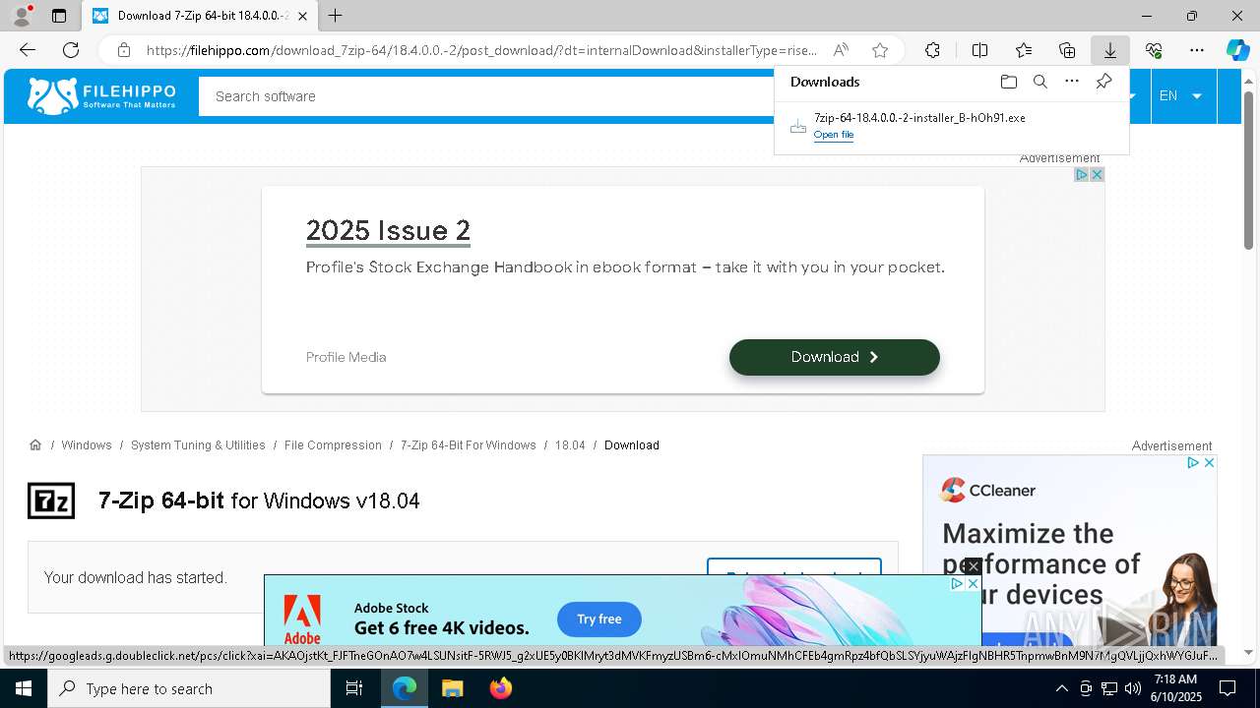The width and height of the screenshot is (1260, 708).
Task: Click the browser address bar URL
Action: 481,50
